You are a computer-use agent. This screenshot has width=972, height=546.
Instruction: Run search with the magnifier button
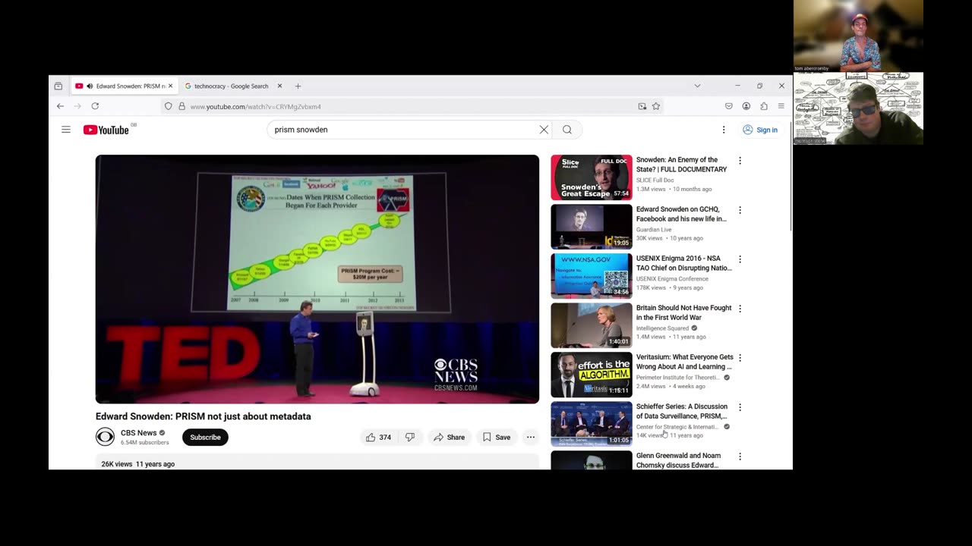point(567,130)
